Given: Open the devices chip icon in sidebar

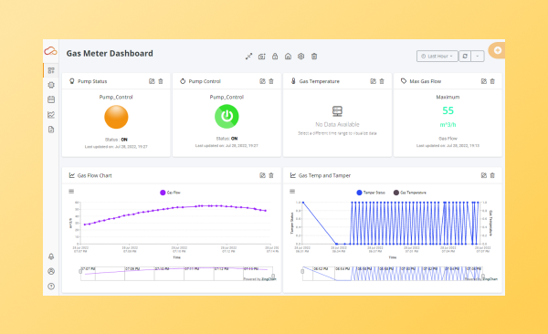Looking at the screenshot, I should tap(51, 85).
